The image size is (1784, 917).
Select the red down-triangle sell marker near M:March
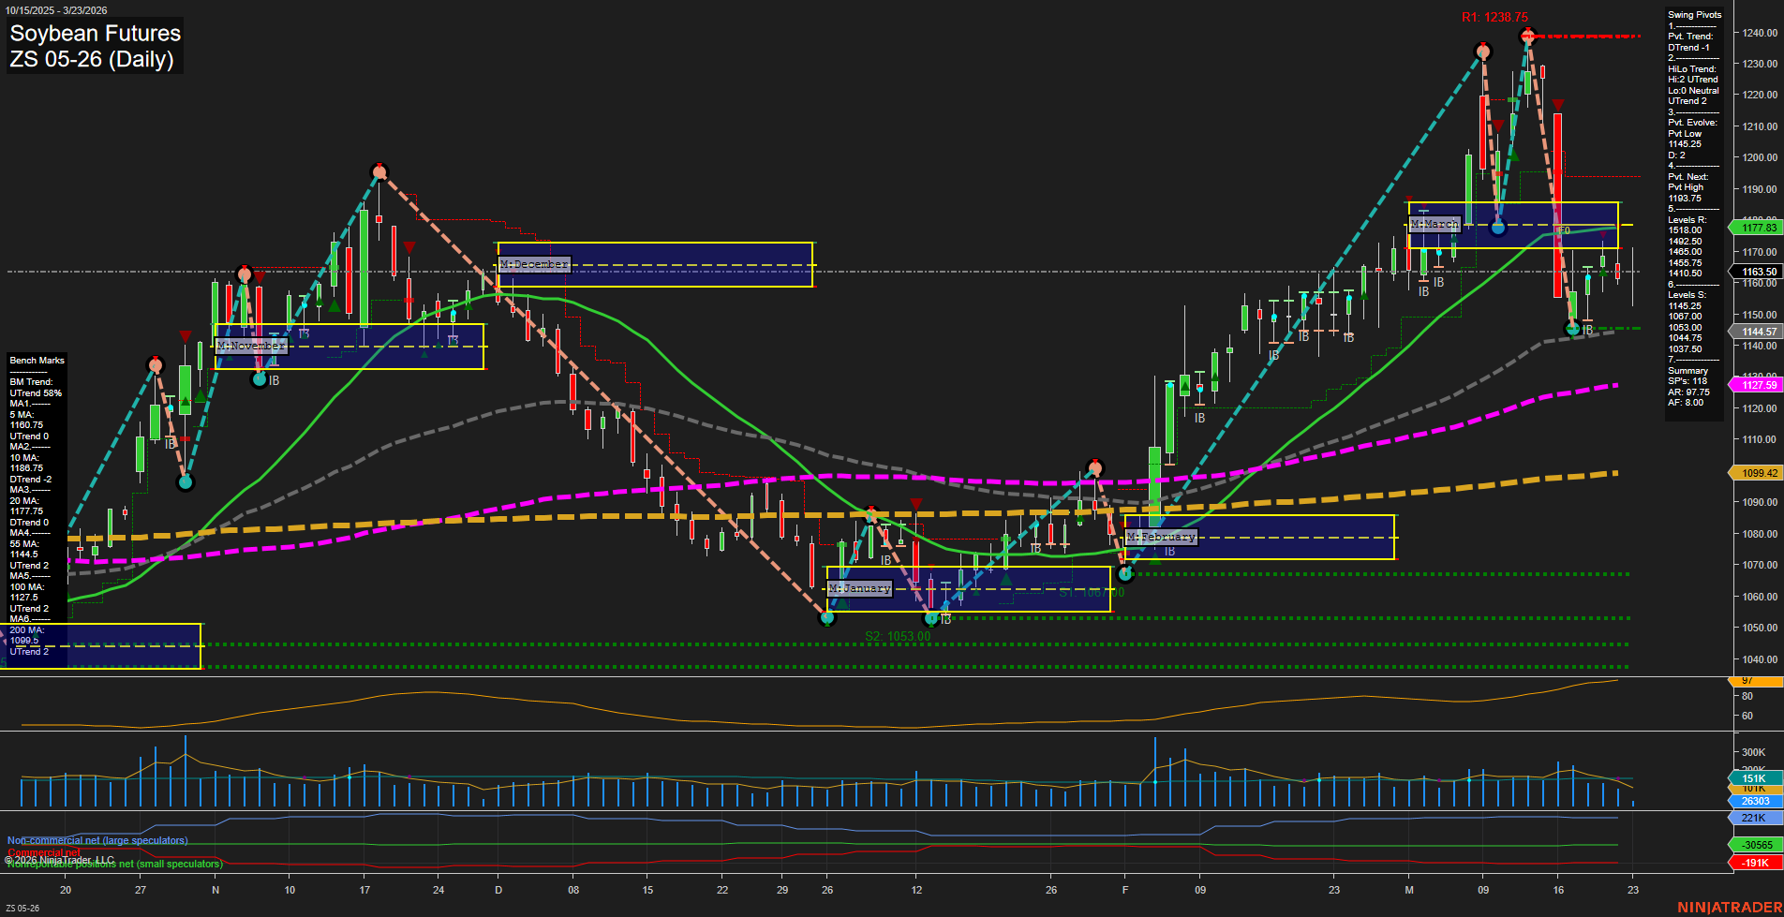coord(1556,105)
